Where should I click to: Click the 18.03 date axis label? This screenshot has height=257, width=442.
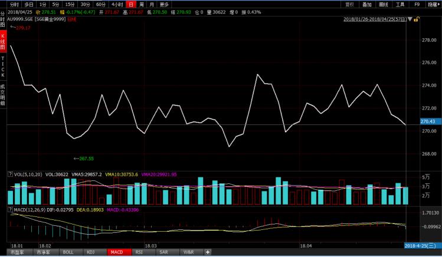pos(150,246)
